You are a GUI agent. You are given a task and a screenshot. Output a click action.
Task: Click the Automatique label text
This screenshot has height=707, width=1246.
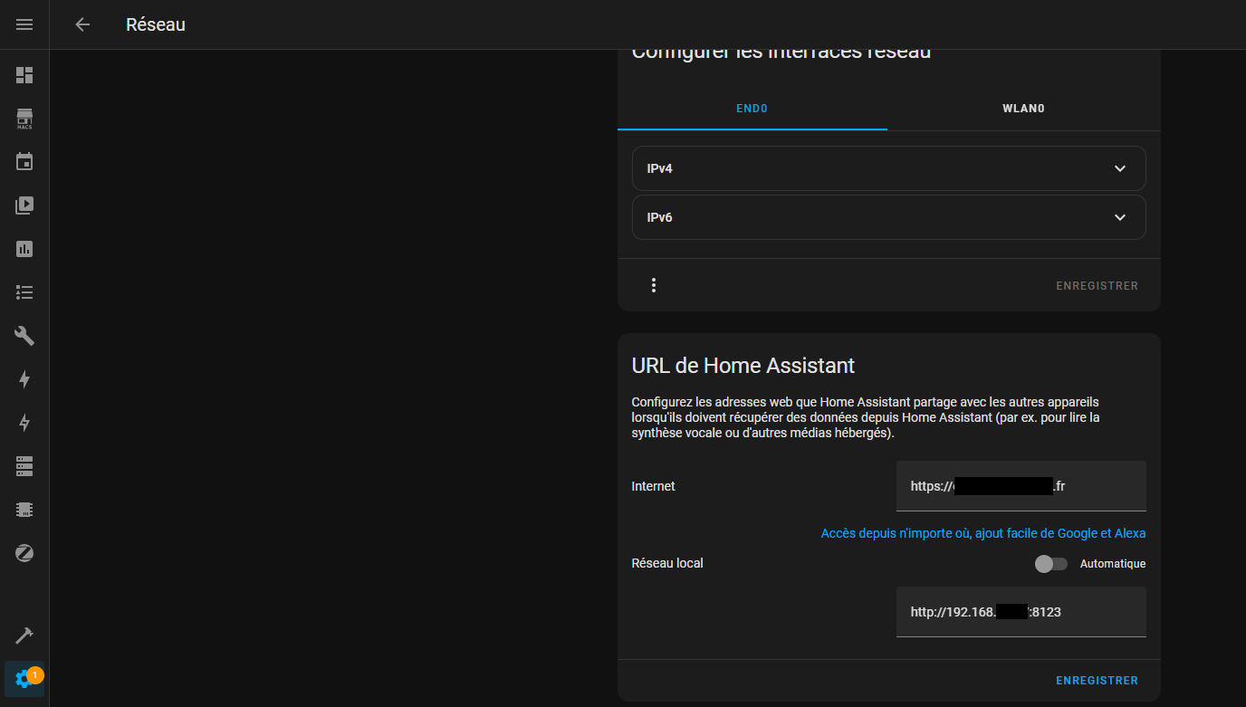(1113, 564)
